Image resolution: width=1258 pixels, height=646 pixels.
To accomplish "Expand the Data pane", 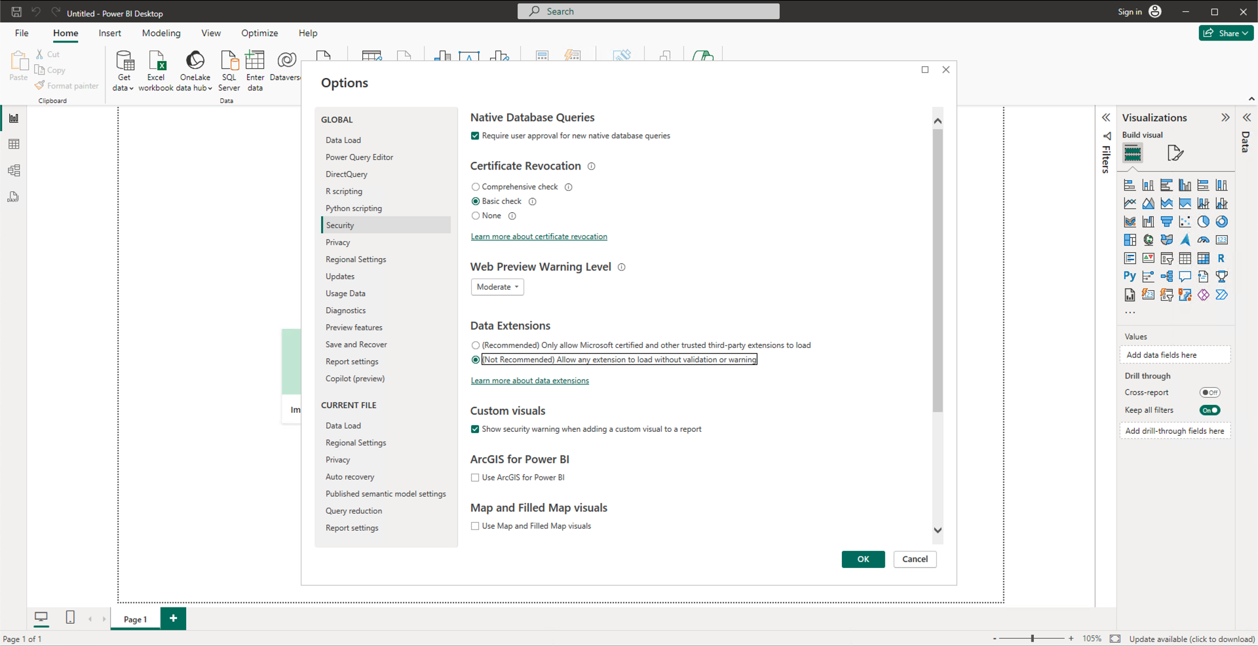I will coord(1247,118).
